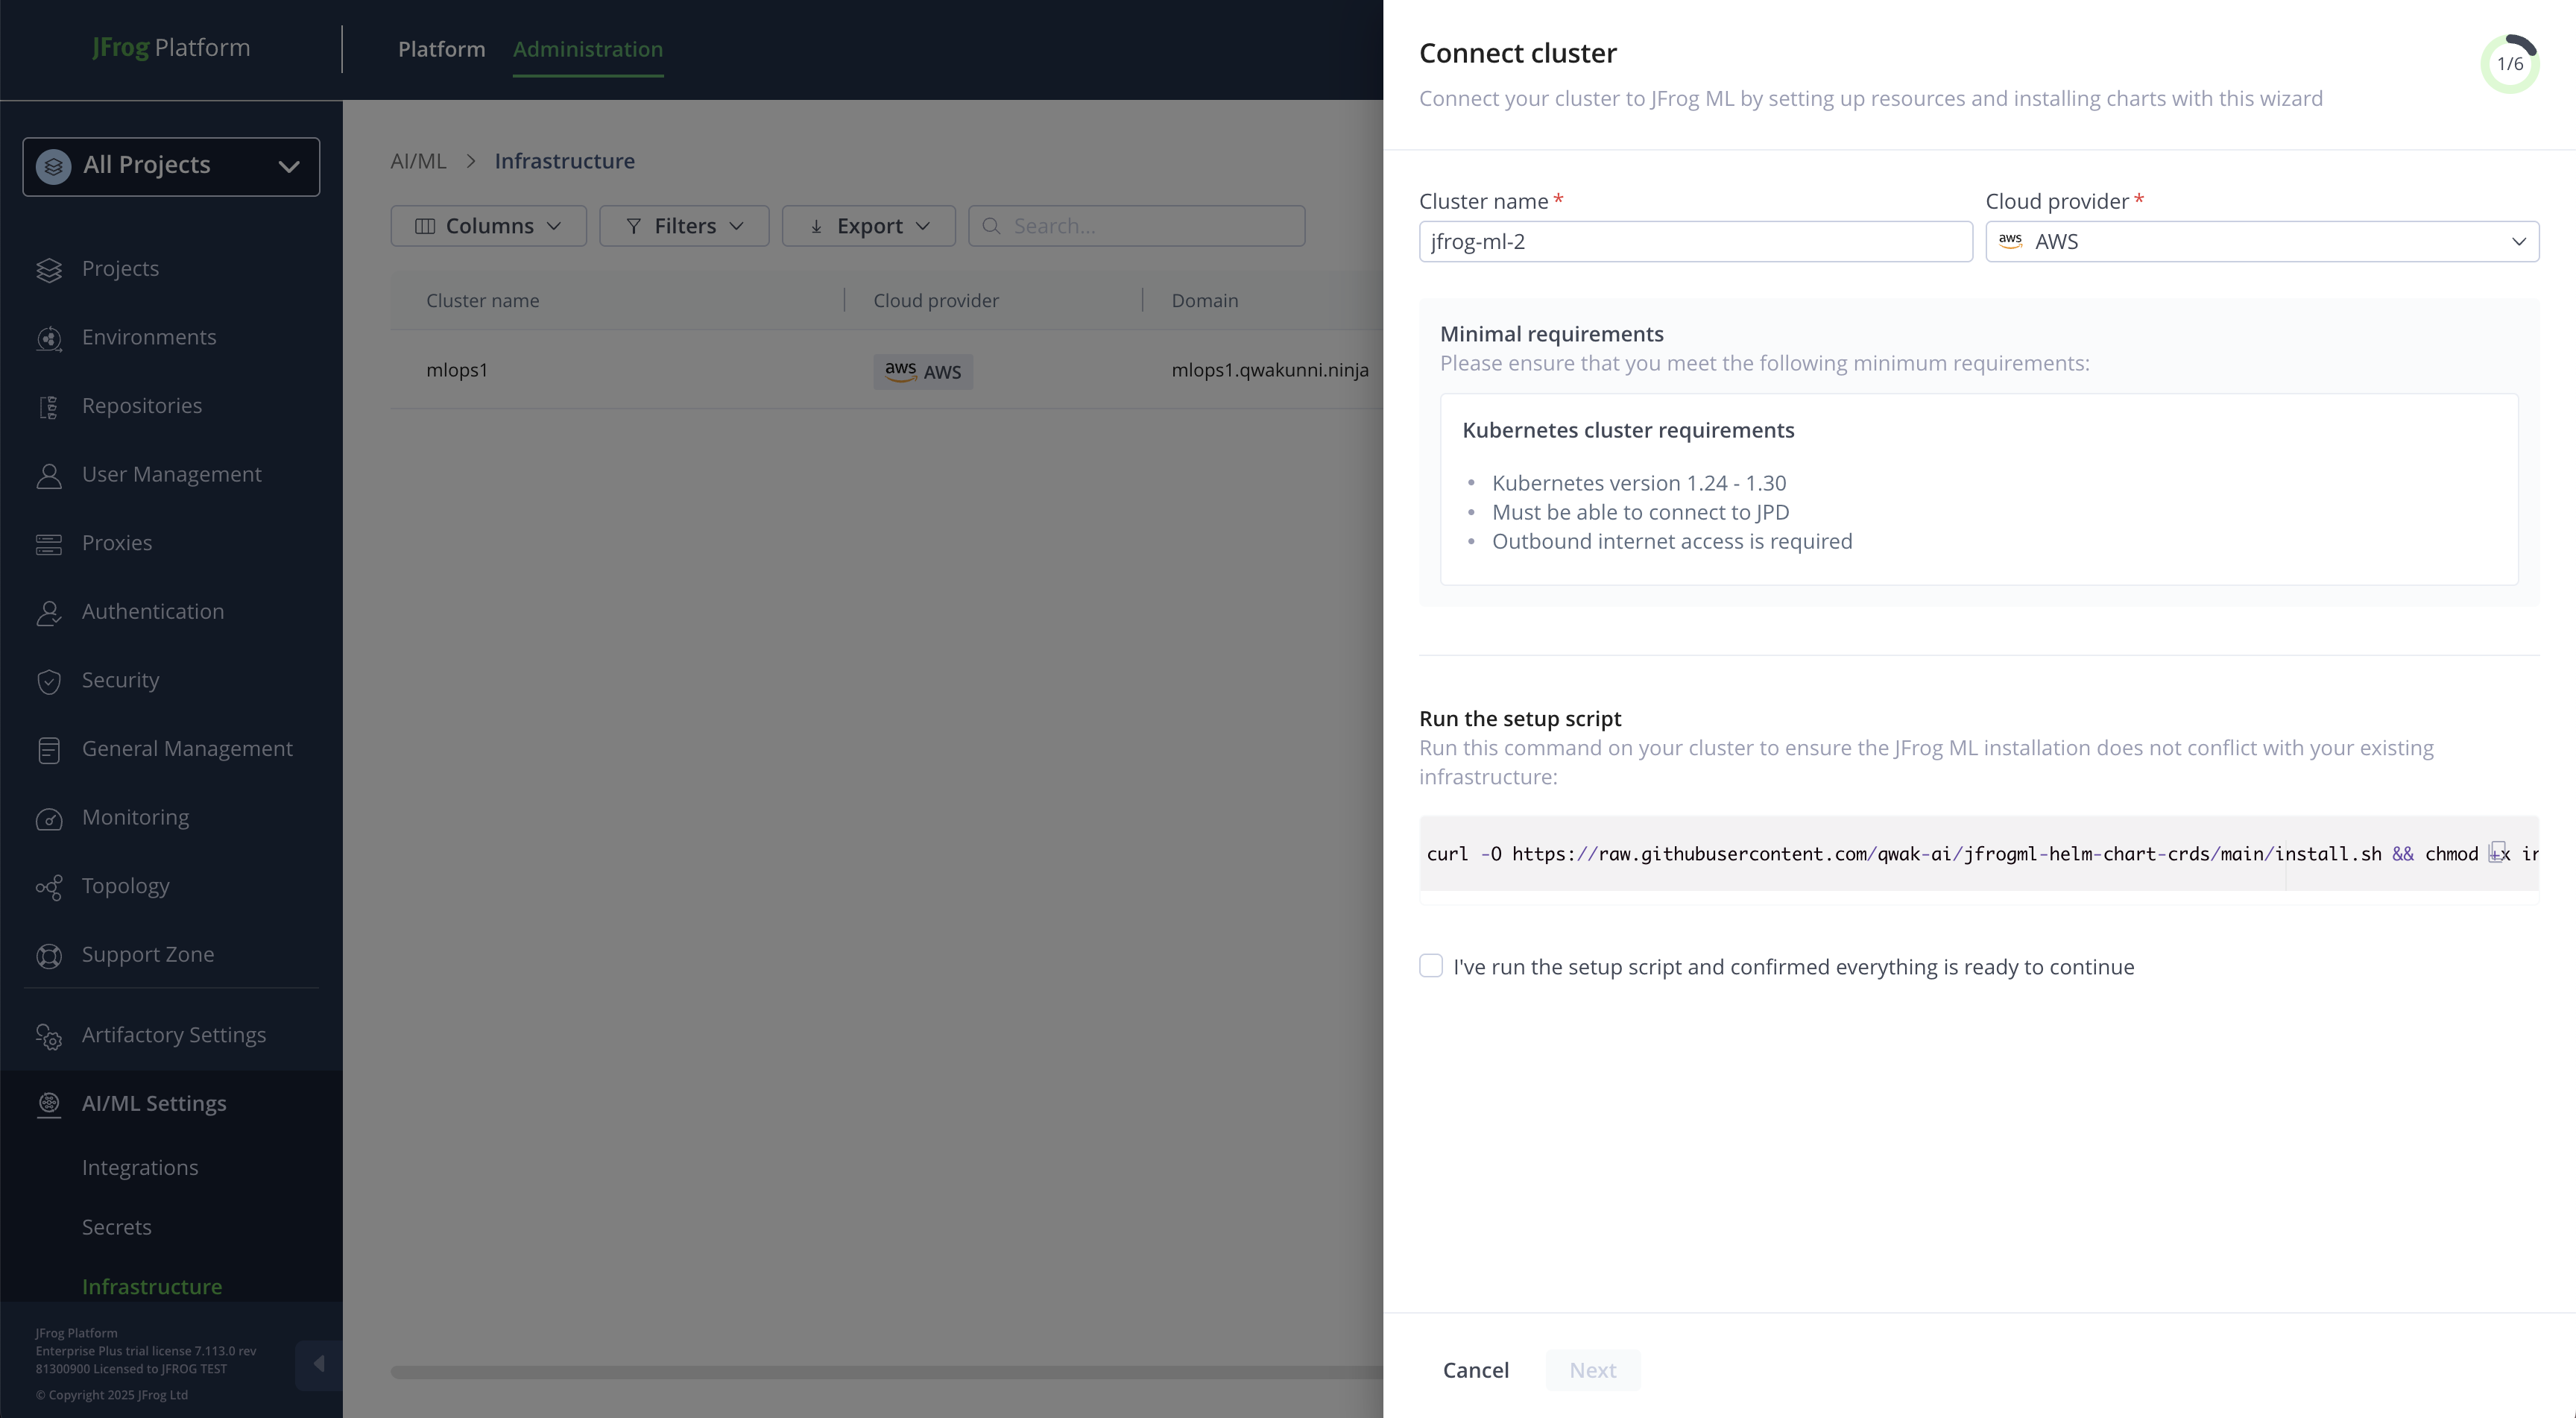This screenshot has width=2576, height=1418.
Task: Click the Security shield icon
Action: tap(49, 681)
